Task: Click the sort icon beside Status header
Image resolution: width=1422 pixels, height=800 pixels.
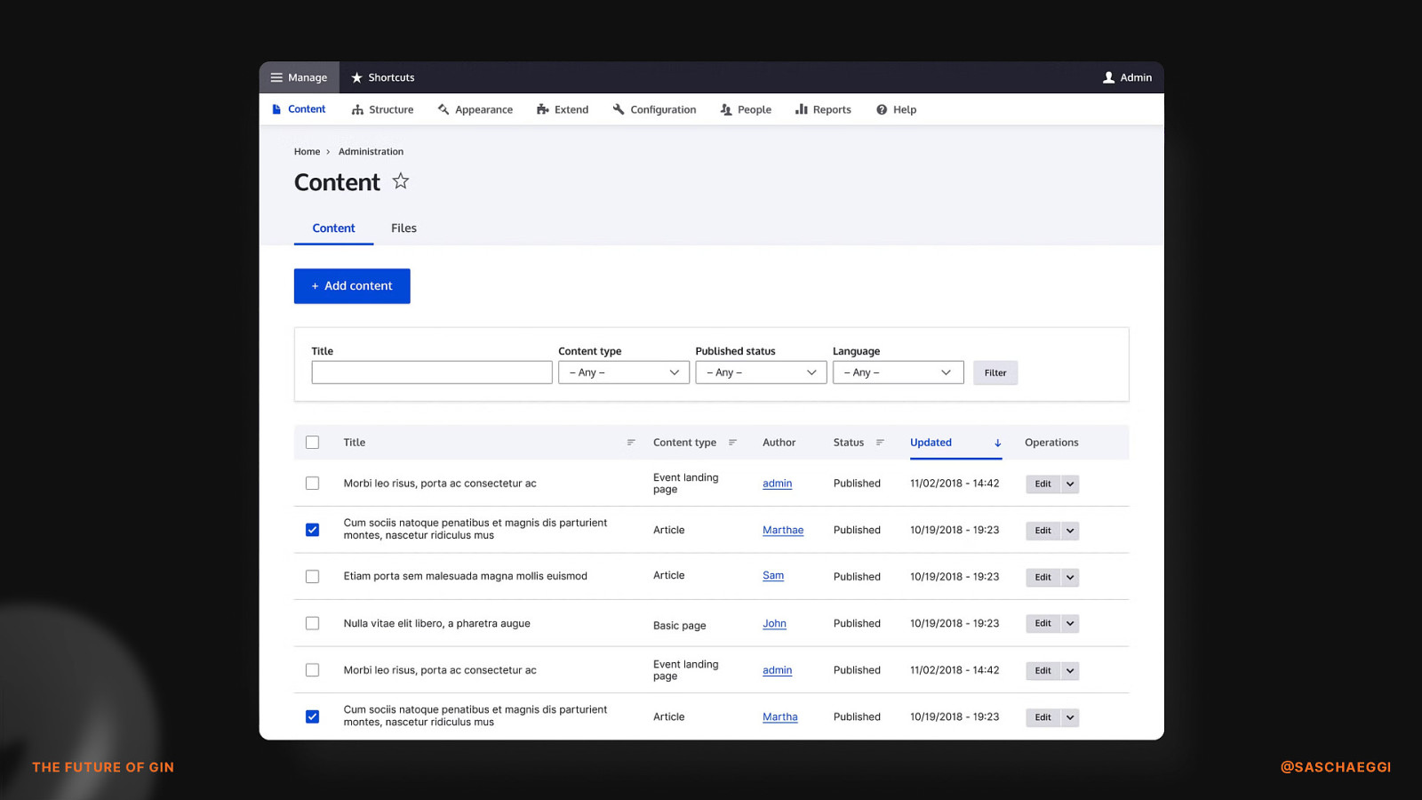Action: click(x=880, y=443)
